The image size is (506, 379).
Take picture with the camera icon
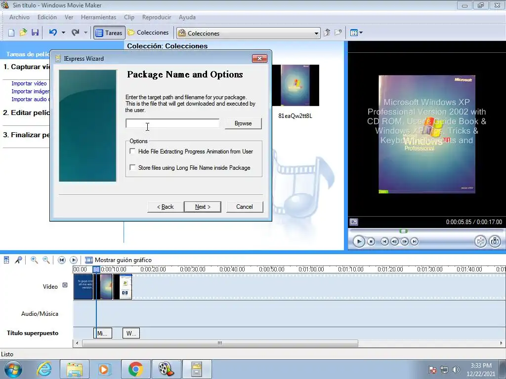coord(495,241)
